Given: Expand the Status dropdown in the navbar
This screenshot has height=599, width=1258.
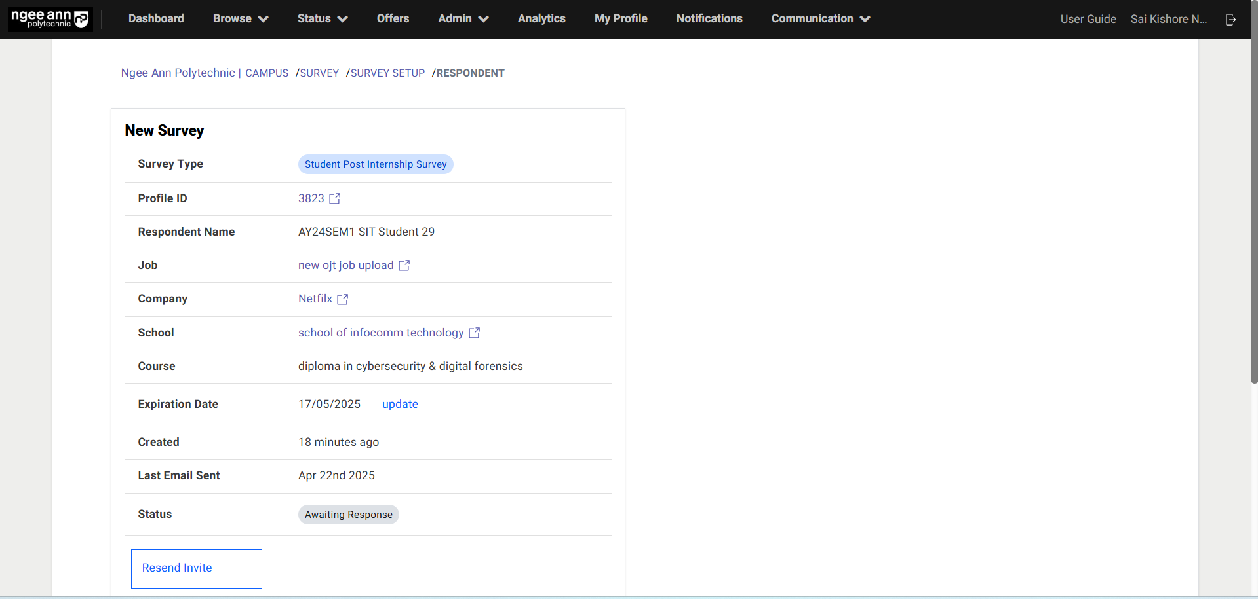Looking at the screenshot, I should (321, 18).
